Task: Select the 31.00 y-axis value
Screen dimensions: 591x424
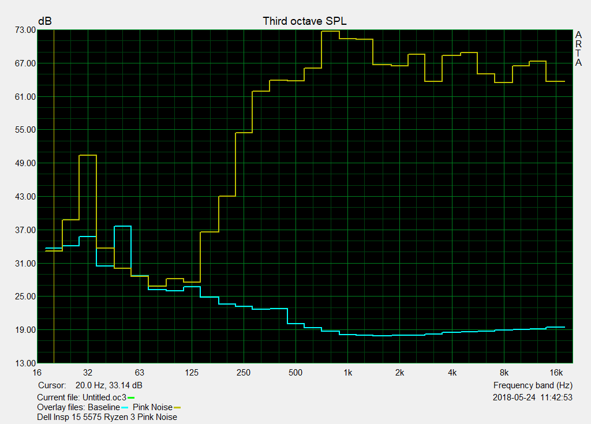Action: pos(25,264)
